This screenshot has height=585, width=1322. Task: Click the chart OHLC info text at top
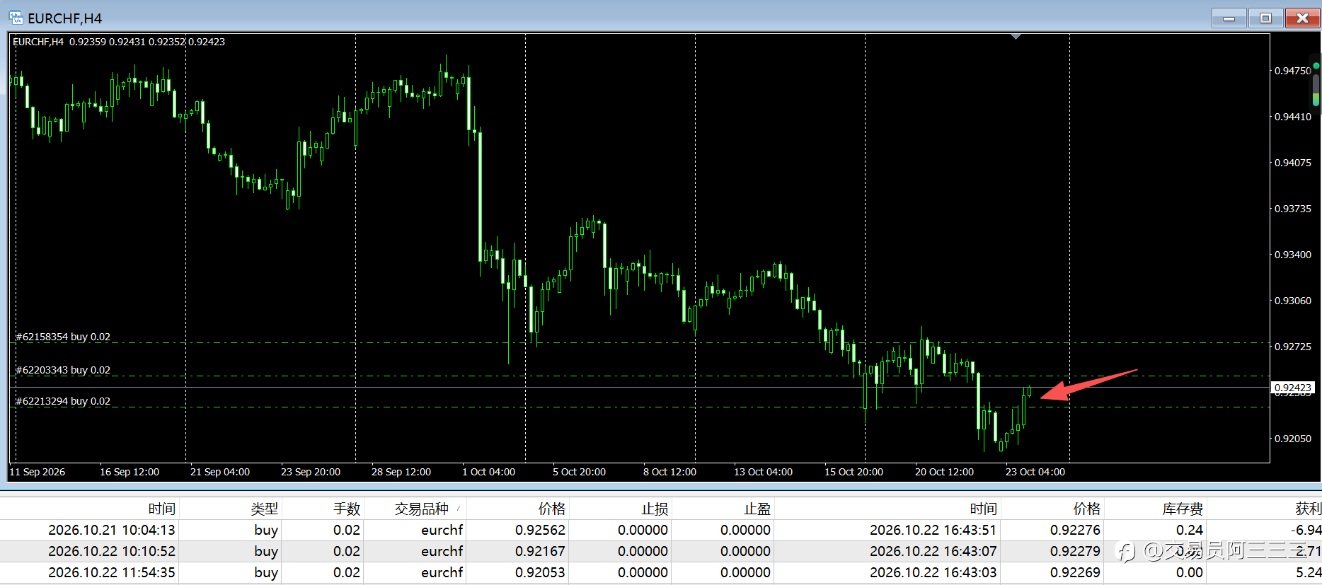point(119,42)
